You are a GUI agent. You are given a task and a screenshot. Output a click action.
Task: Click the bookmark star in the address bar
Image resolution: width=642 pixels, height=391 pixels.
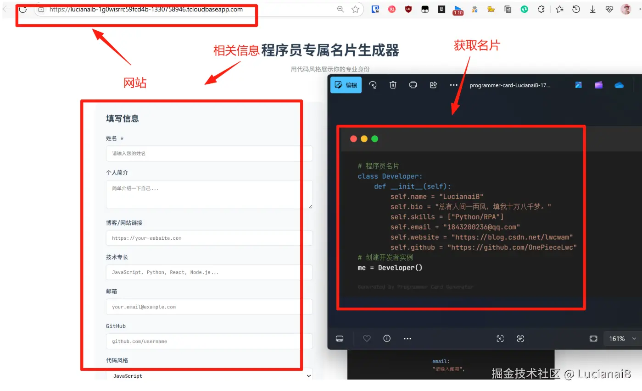click(x=355, y=9)
